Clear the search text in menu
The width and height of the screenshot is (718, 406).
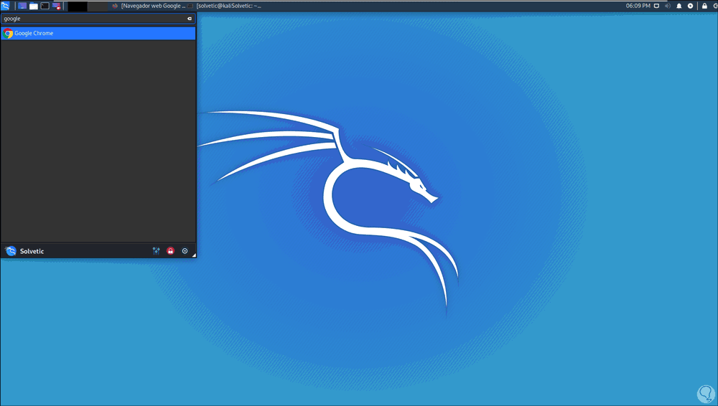(x=190, y=19)
